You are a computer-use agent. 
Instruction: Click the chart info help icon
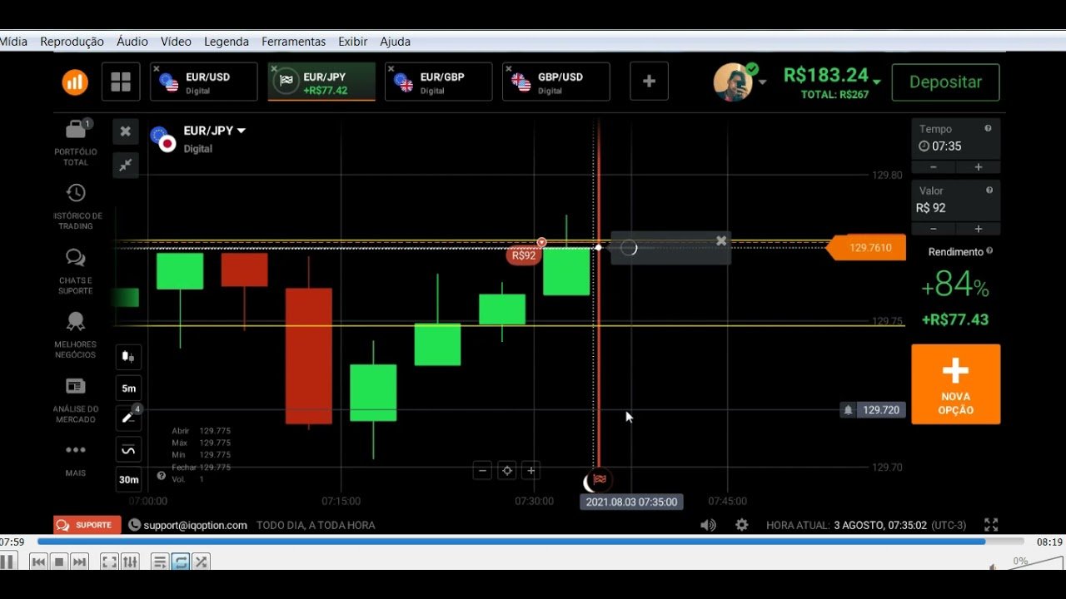162,476
